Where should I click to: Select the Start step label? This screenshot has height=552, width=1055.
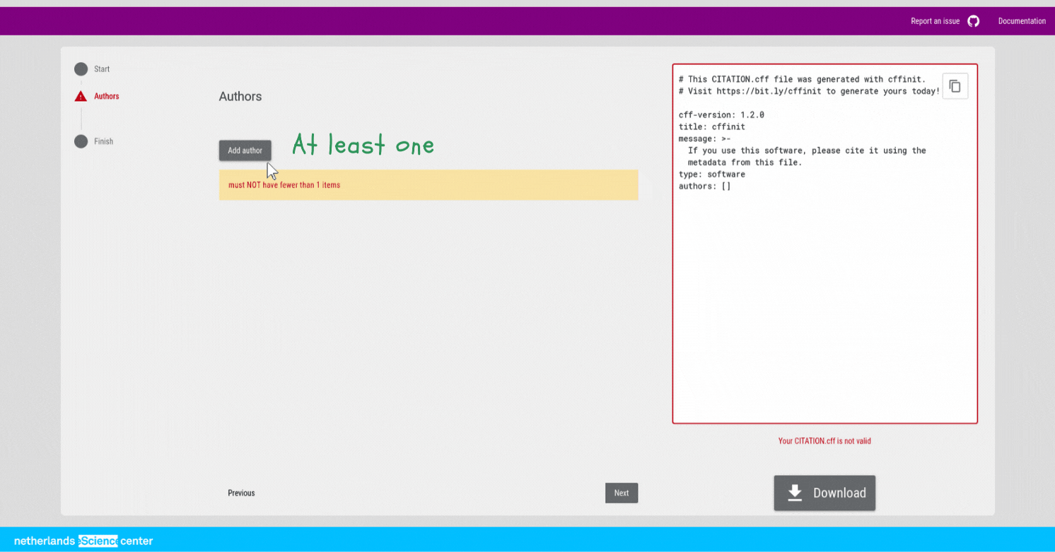(102, 69)
